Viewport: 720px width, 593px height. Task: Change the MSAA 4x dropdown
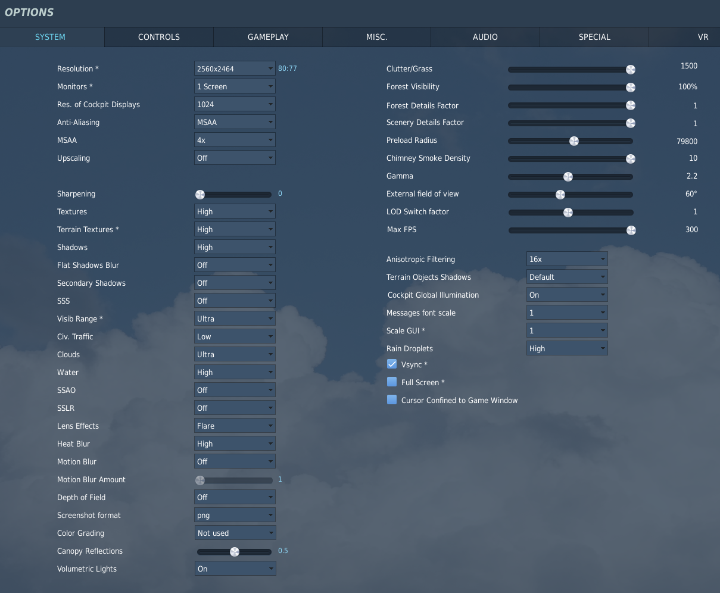coord(235,140)
